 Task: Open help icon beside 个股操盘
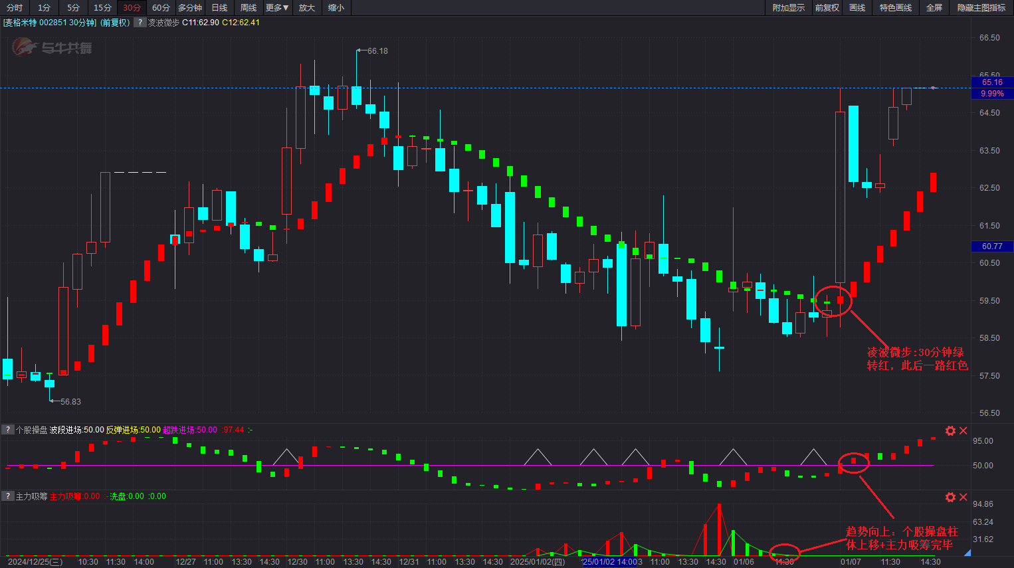tap(7, 430)
